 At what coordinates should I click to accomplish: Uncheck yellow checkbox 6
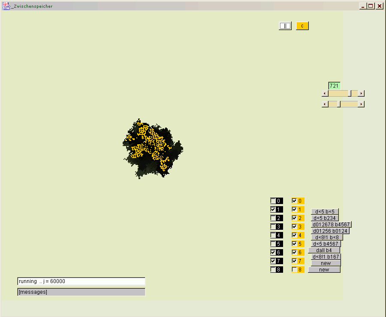[x=294, y=253]
